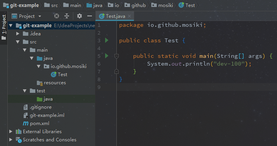Run main method via line 5 gutter arrow
The image size is (277, 146).
click(x=107, y=56)
